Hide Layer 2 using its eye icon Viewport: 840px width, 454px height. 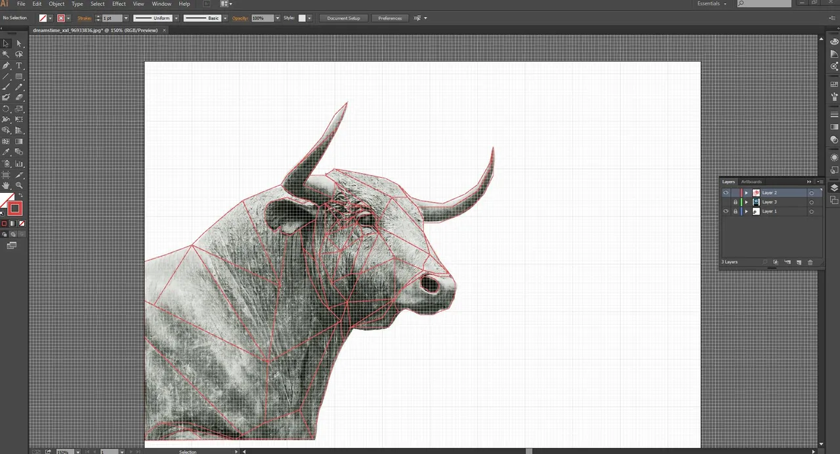726,193
